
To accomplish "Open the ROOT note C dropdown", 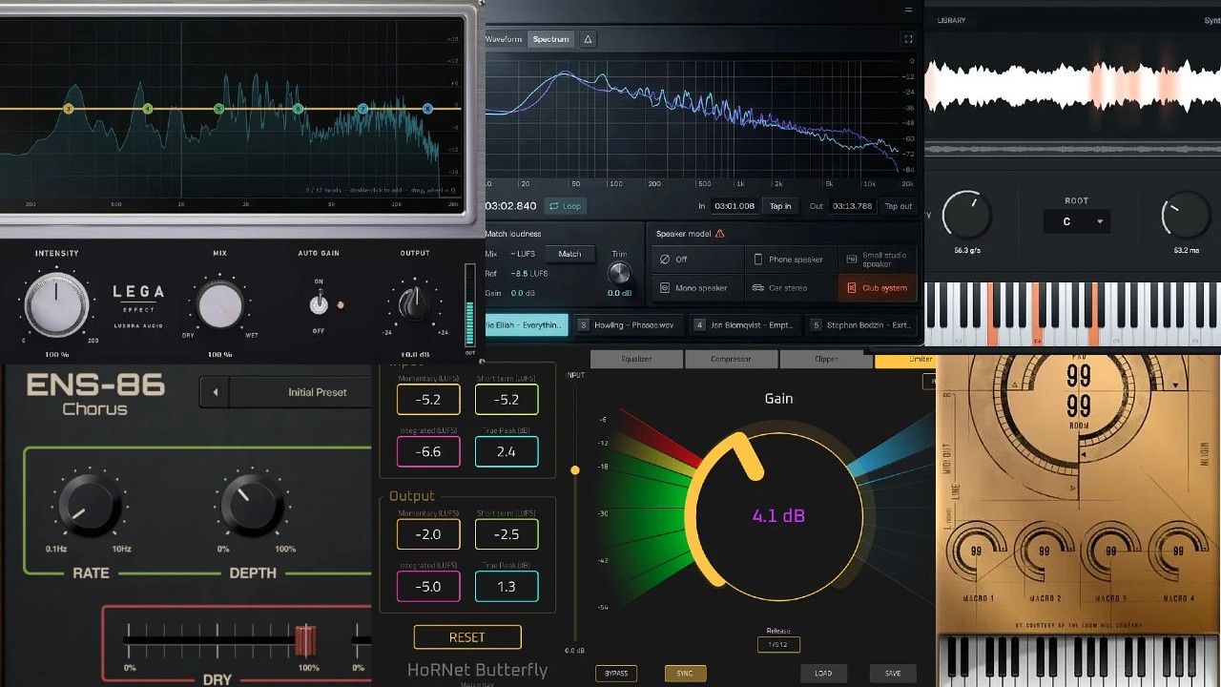I will point(1076,221).
